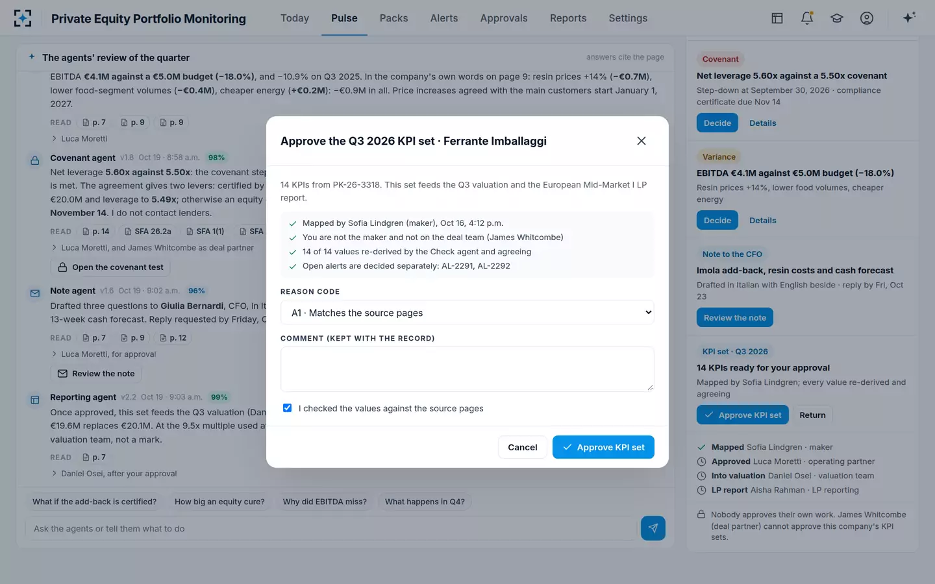Open source chip SFA 1(1)
Image resolution: width=935 pixels, height=584 pixels.
click(205, 231)
